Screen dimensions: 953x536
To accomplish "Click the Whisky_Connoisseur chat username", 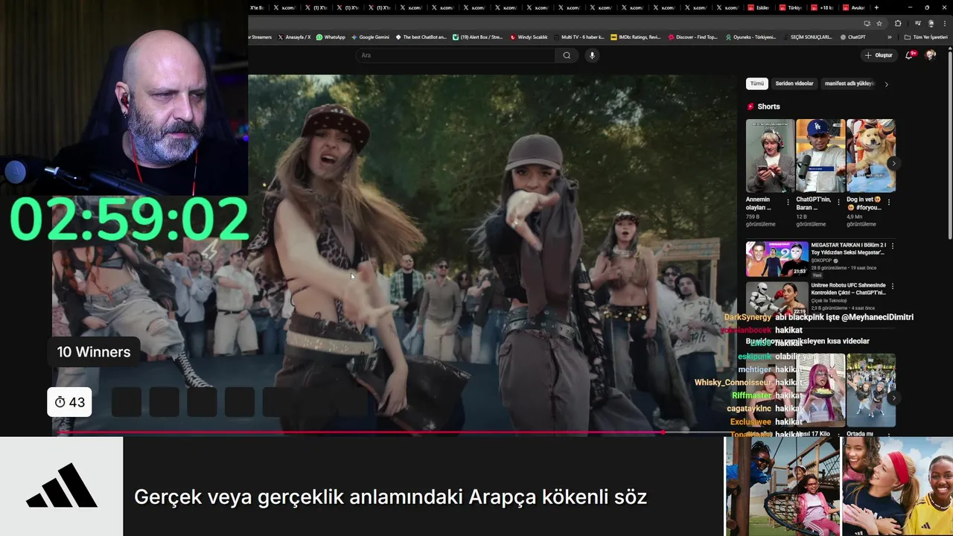I will [x=733, y=383].
